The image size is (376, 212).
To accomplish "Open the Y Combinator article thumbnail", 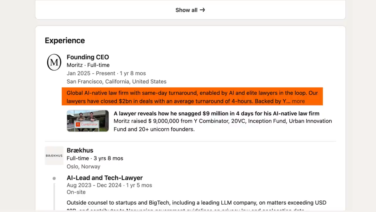I will tap(88, 121).
